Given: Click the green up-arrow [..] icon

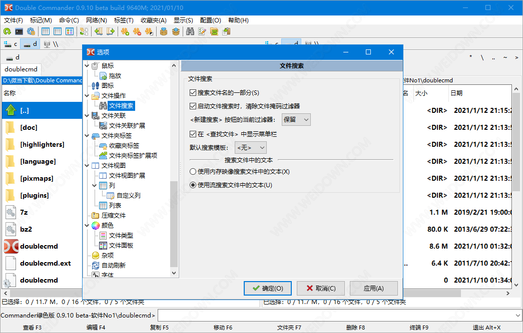Looking at the screenshot, I should tap(11, 110).
